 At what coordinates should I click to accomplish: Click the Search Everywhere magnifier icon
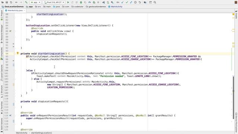pyautogui.click(x=155, y=2)
